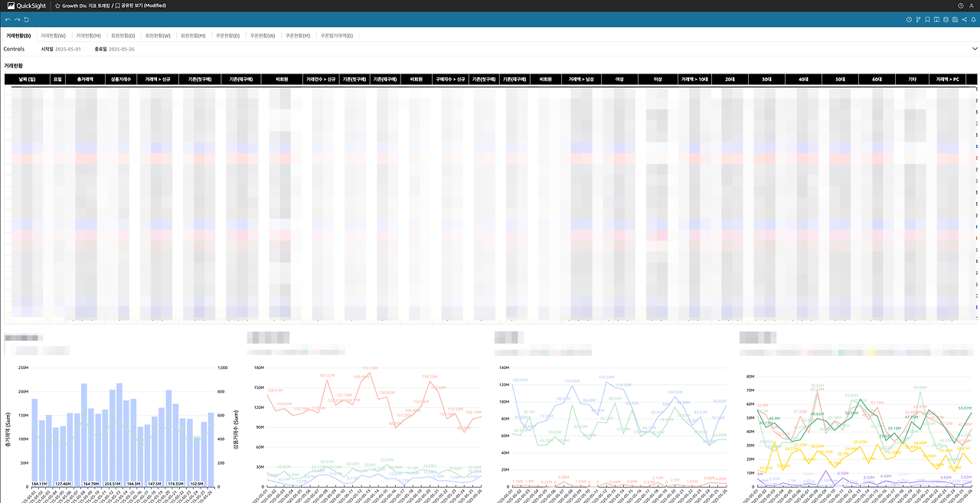
Task: Click the 날짜 (일) column header
Action: pos(26,79)
